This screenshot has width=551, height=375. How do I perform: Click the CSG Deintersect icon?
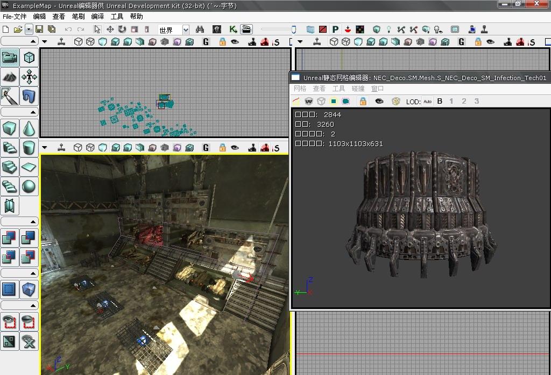coord(29,257)
